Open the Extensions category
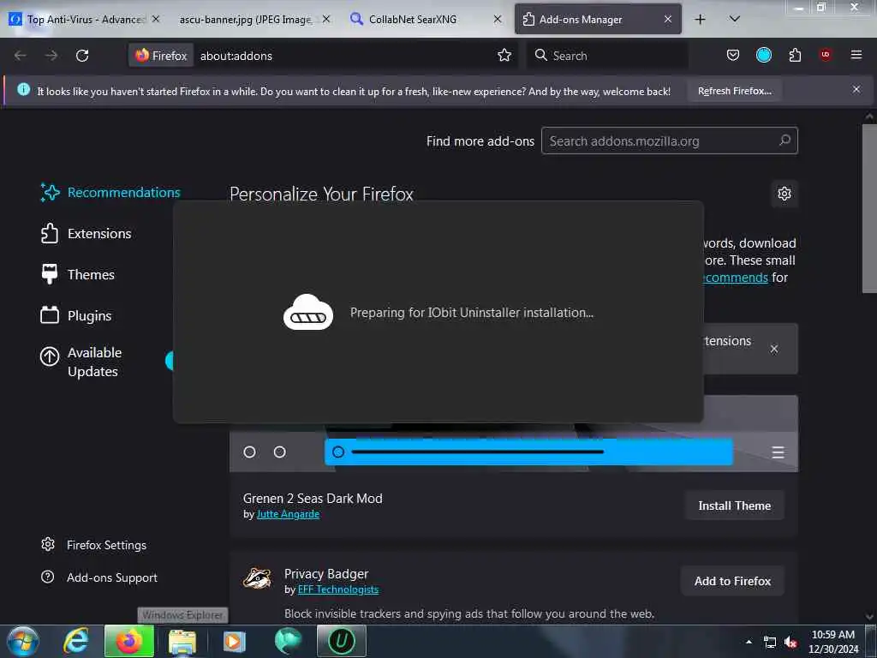The width and height of the screenshot is (877, 658). pos(86,233)
